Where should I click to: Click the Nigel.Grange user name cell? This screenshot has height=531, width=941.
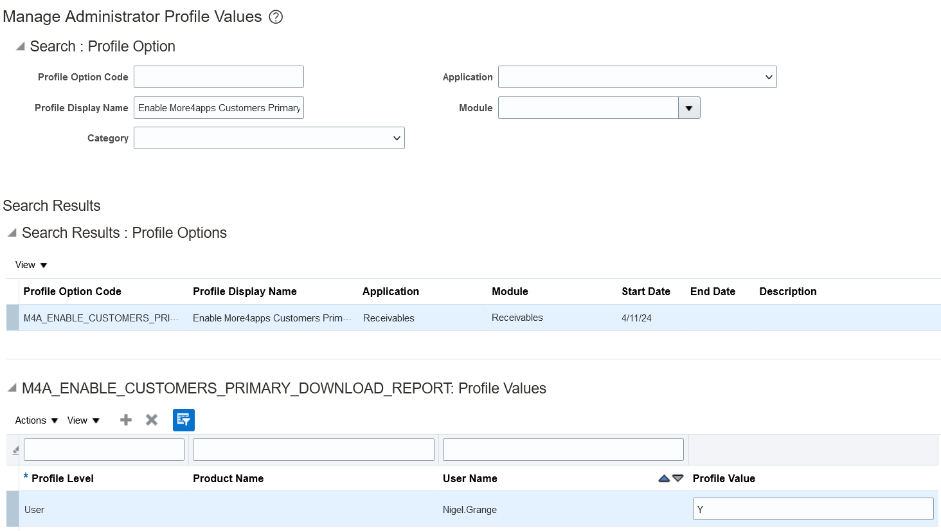click(x=470, y=510)
